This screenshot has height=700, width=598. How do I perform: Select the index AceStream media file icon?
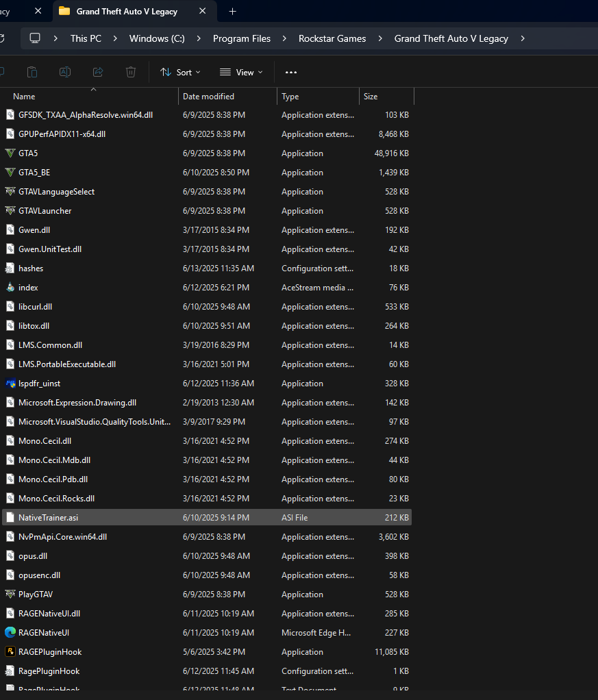[10, 288]
